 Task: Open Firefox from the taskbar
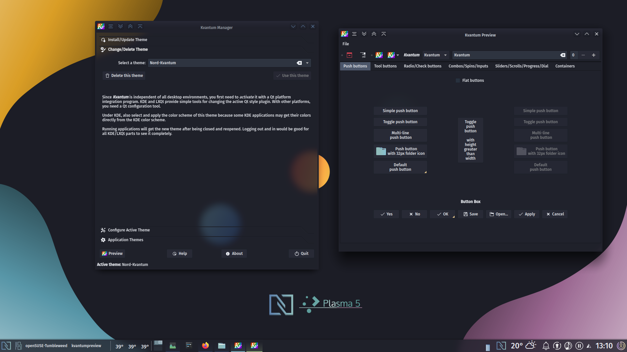205,345
